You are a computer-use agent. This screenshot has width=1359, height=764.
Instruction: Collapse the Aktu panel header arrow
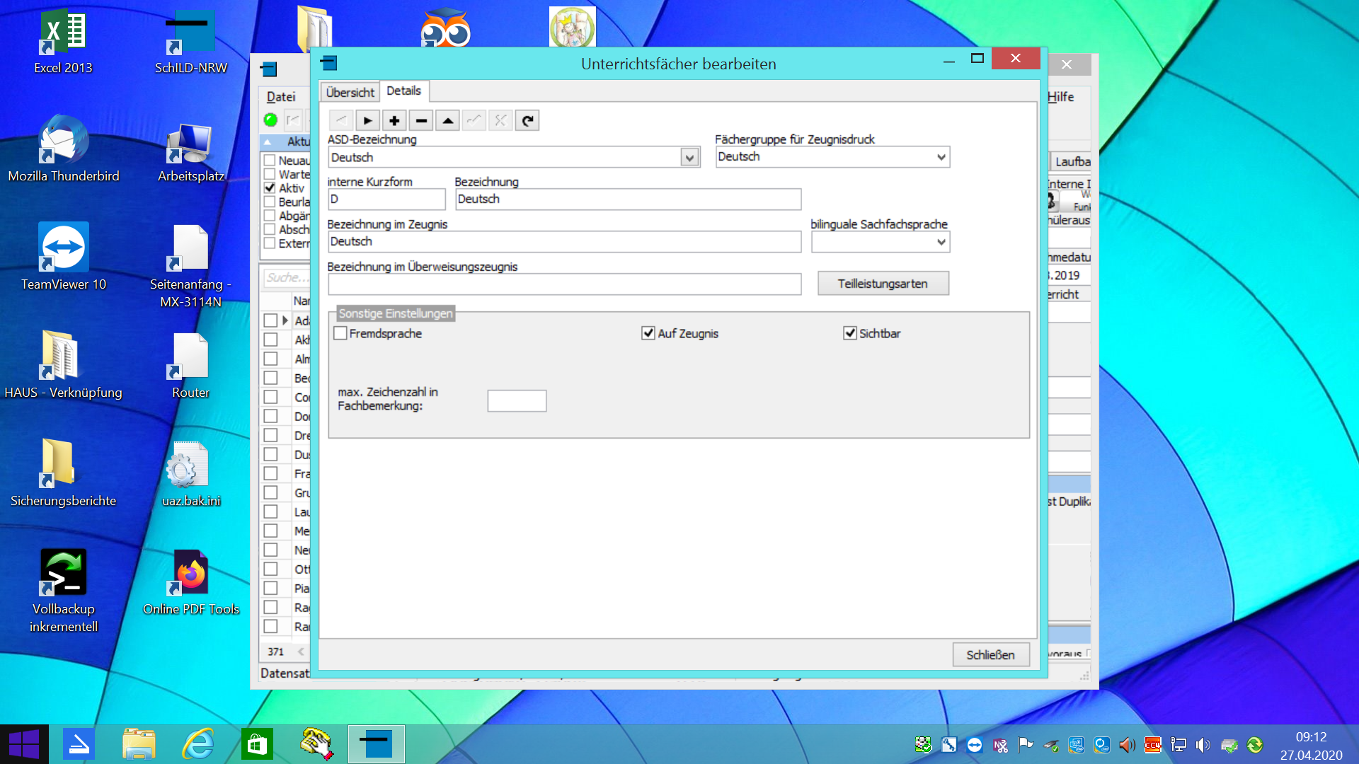pos(268,141)
